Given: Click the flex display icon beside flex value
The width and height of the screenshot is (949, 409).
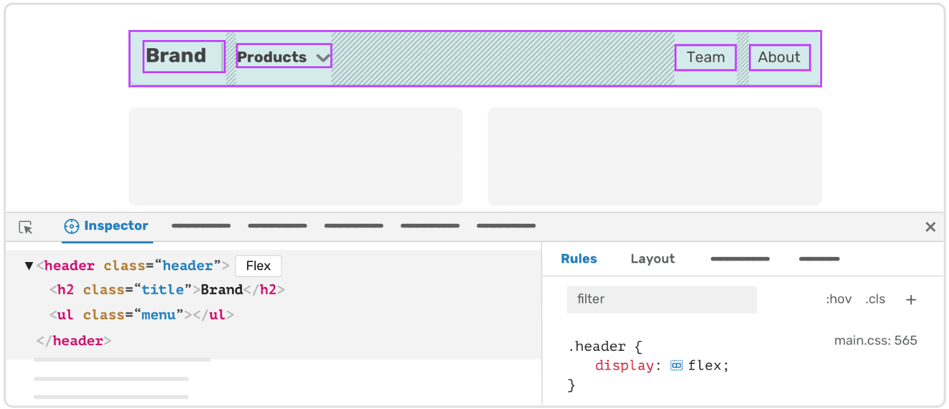Looking at the screenshot, I should 676,366.
